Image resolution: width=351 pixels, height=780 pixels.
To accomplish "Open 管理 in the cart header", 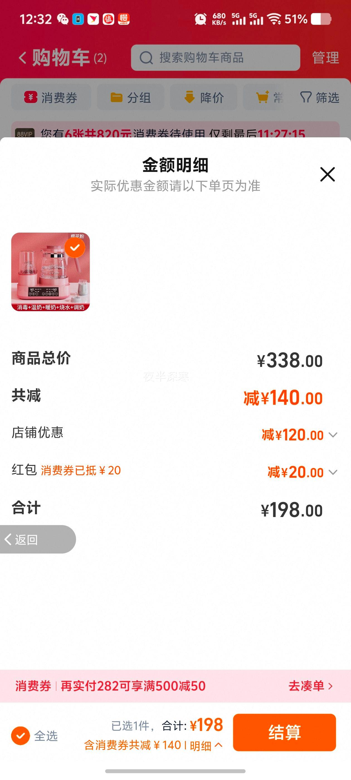I will point(326,58).
